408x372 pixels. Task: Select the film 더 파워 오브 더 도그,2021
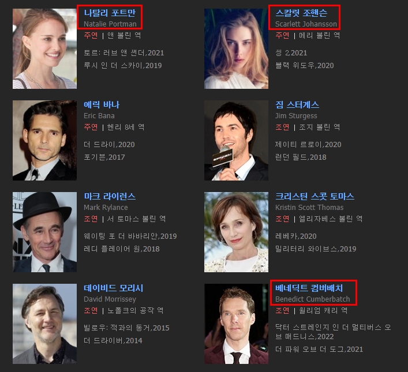tap(319, 350)
